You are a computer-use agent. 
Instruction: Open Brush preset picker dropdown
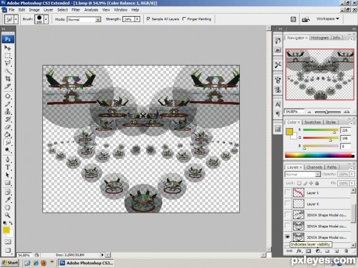click(46, 20)
